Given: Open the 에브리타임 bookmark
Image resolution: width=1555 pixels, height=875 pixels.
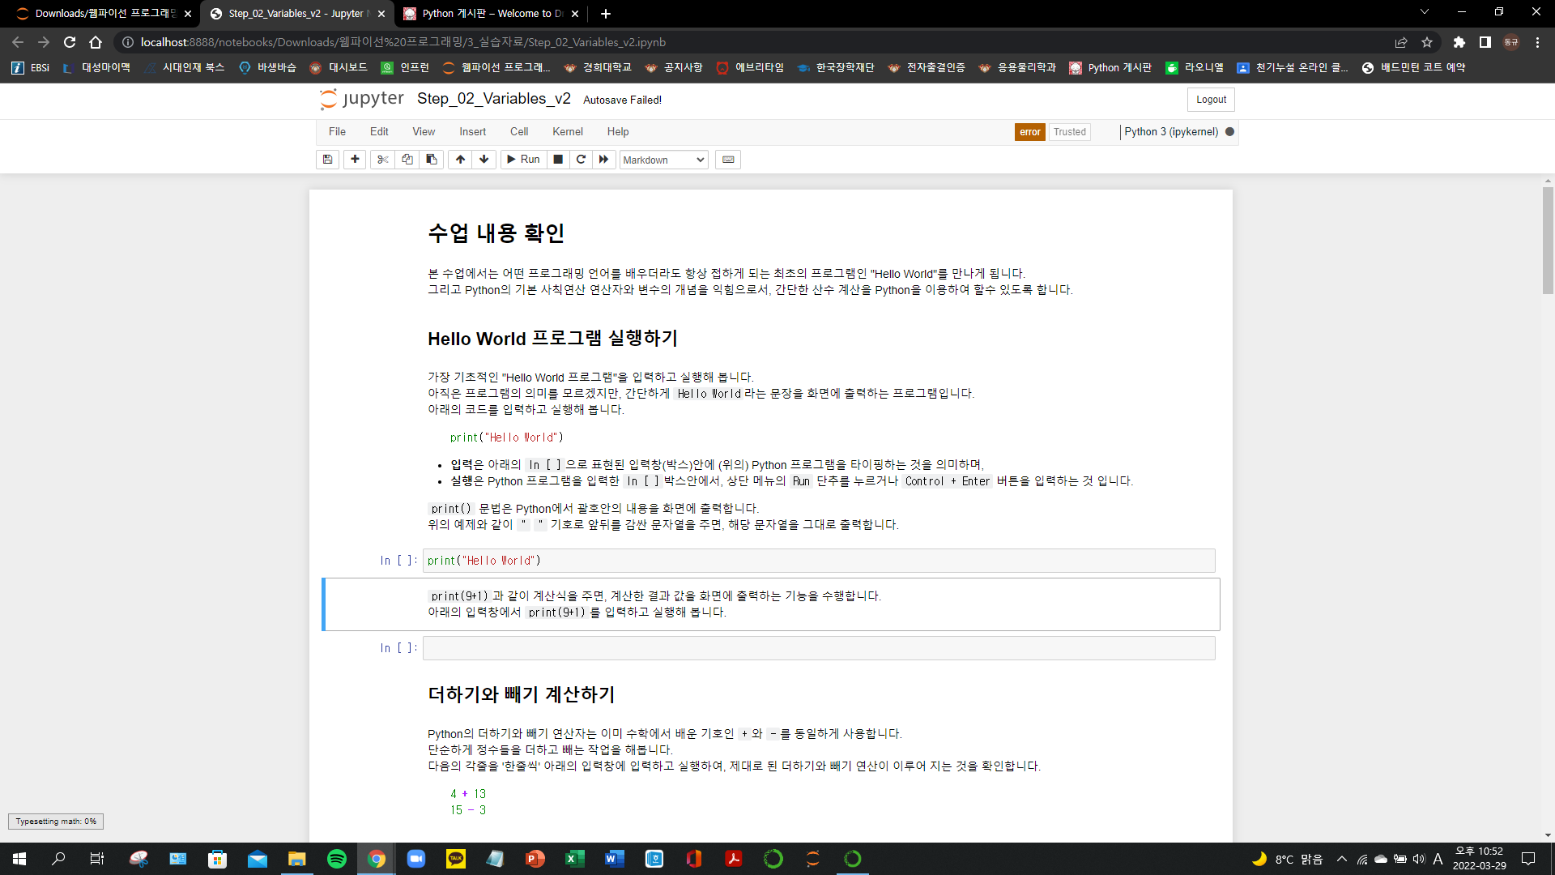Looking at the screenshot, I should [x=750, y=68].
